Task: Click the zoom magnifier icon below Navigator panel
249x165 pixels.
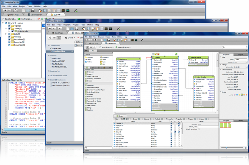Action: [x=246, y=148]
